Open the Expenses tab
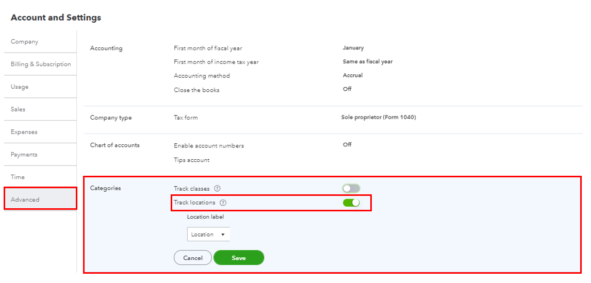The width and height of the screenshot is (591, 283). point(24,132)
